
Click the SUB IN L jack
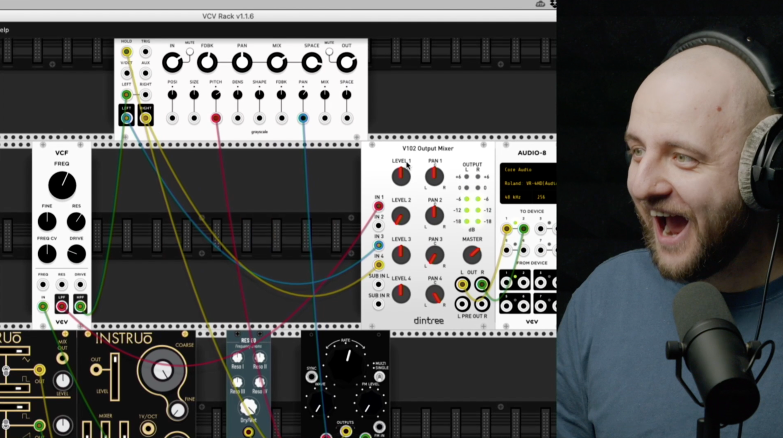(378, 284)
